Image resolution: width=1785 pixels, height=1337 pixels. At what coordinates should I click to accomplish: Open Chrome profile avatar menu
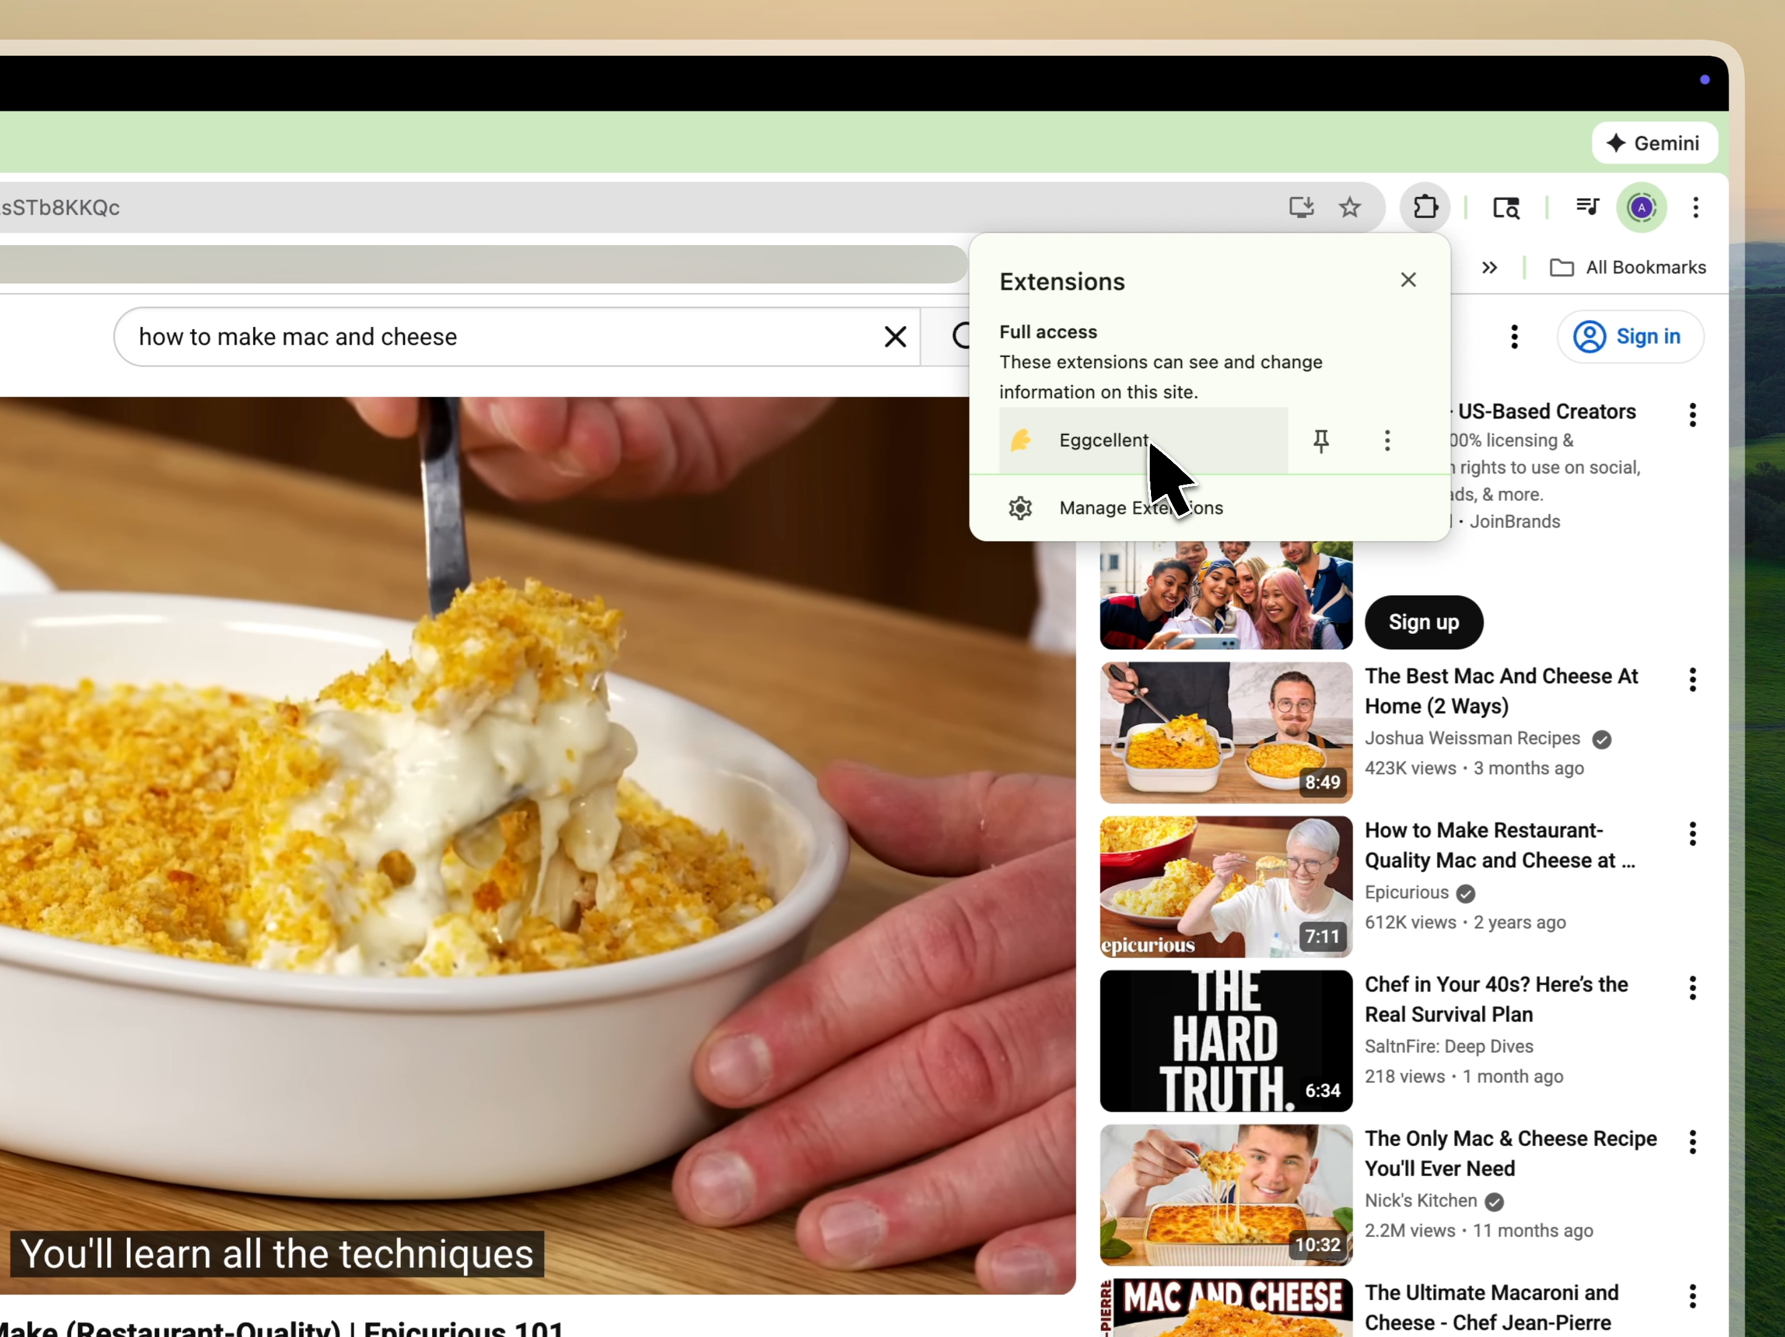[x=1641, y=207]
